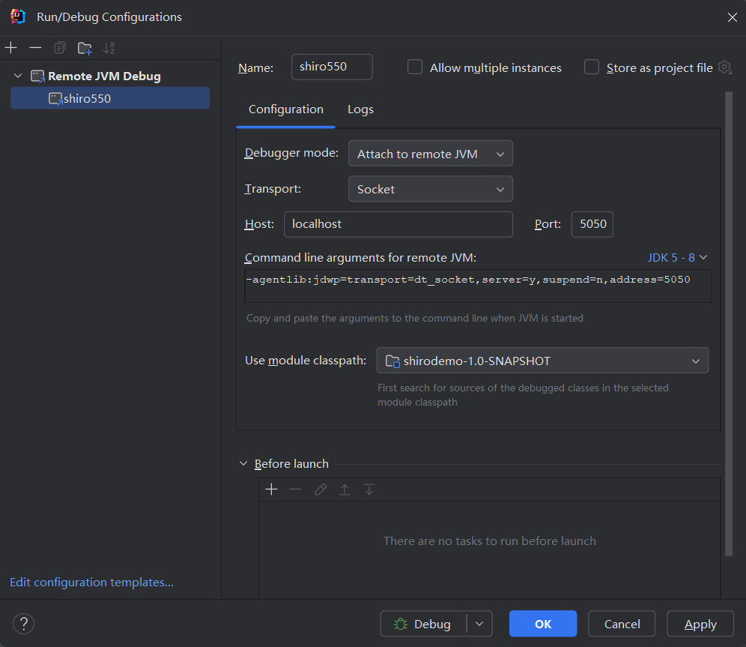Sort configurations alphabetically
The height and width of the screenshot is (647, 746).
[109, 48]
